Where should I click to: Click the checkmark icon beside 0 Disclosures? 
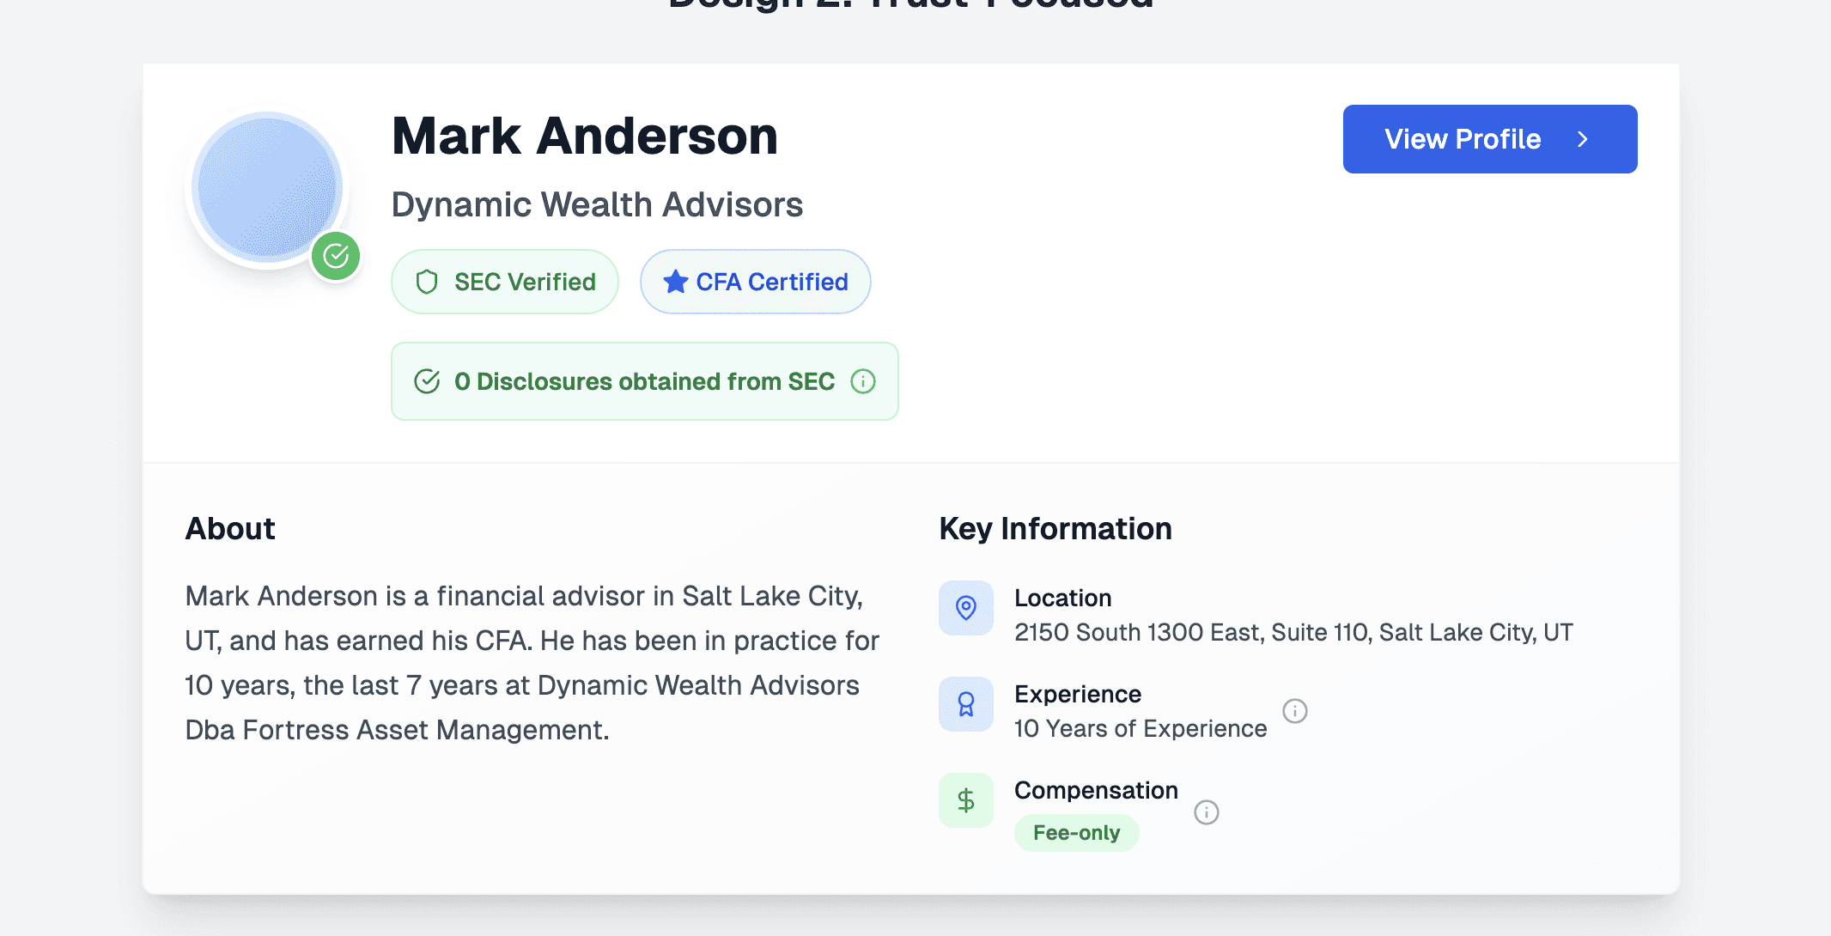tap(427, 381)
